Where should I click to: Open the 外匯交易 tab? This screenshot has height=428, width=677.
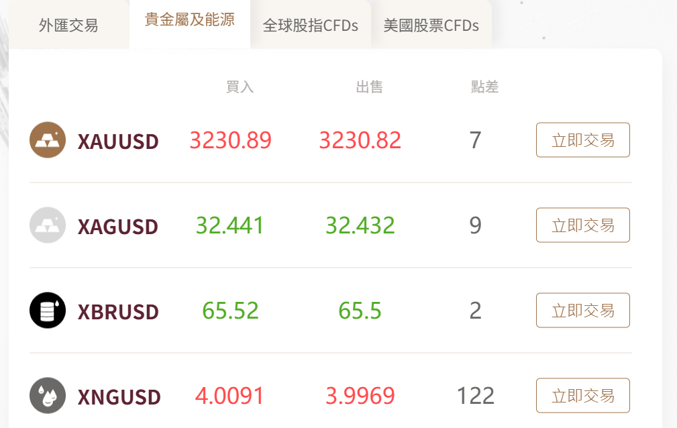tap(68, 25)
